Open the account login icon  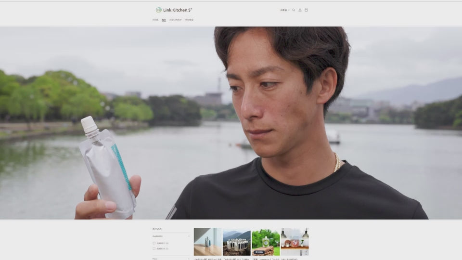pyautogui.click(x=300, y=10)
